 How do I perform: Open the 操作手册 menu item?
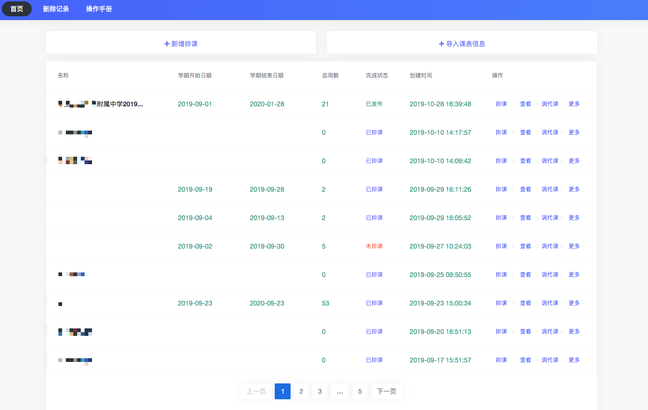pyautogui.click(x=99, y=9)
